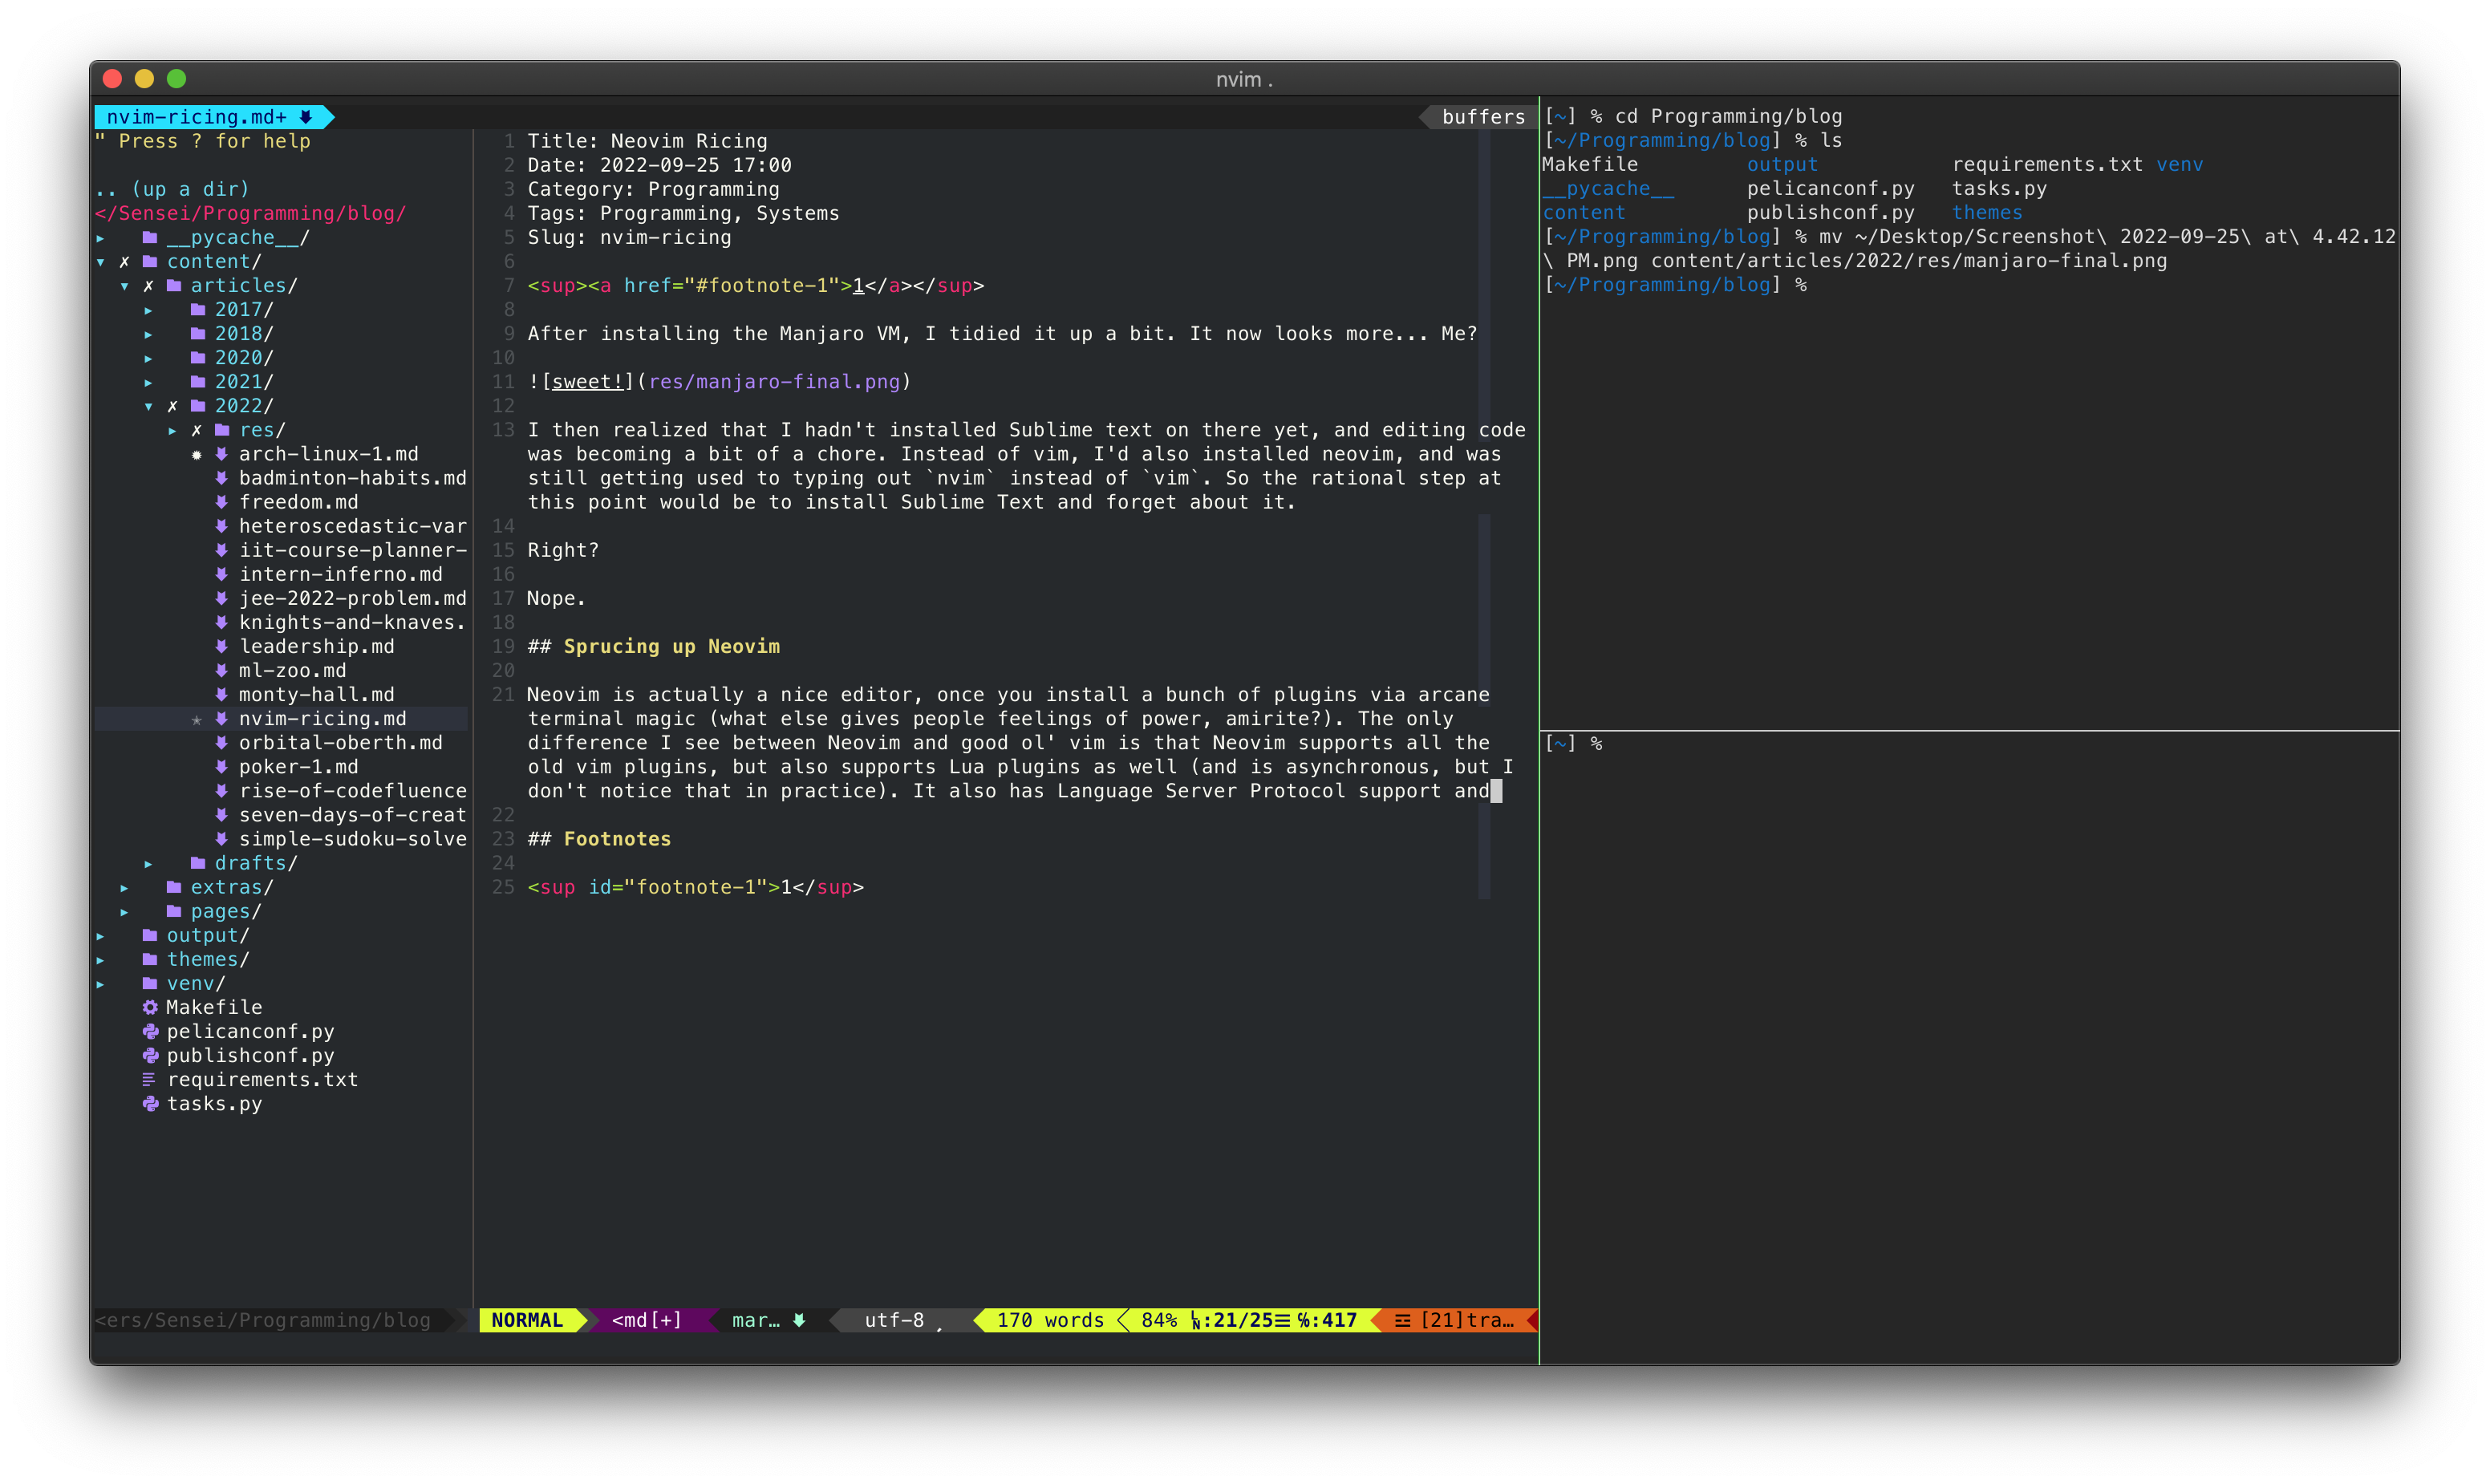This screenshot has height=1484, width=2490.
Task: Click the Python icon beside tasks.py
Action: coord(150,1104)
